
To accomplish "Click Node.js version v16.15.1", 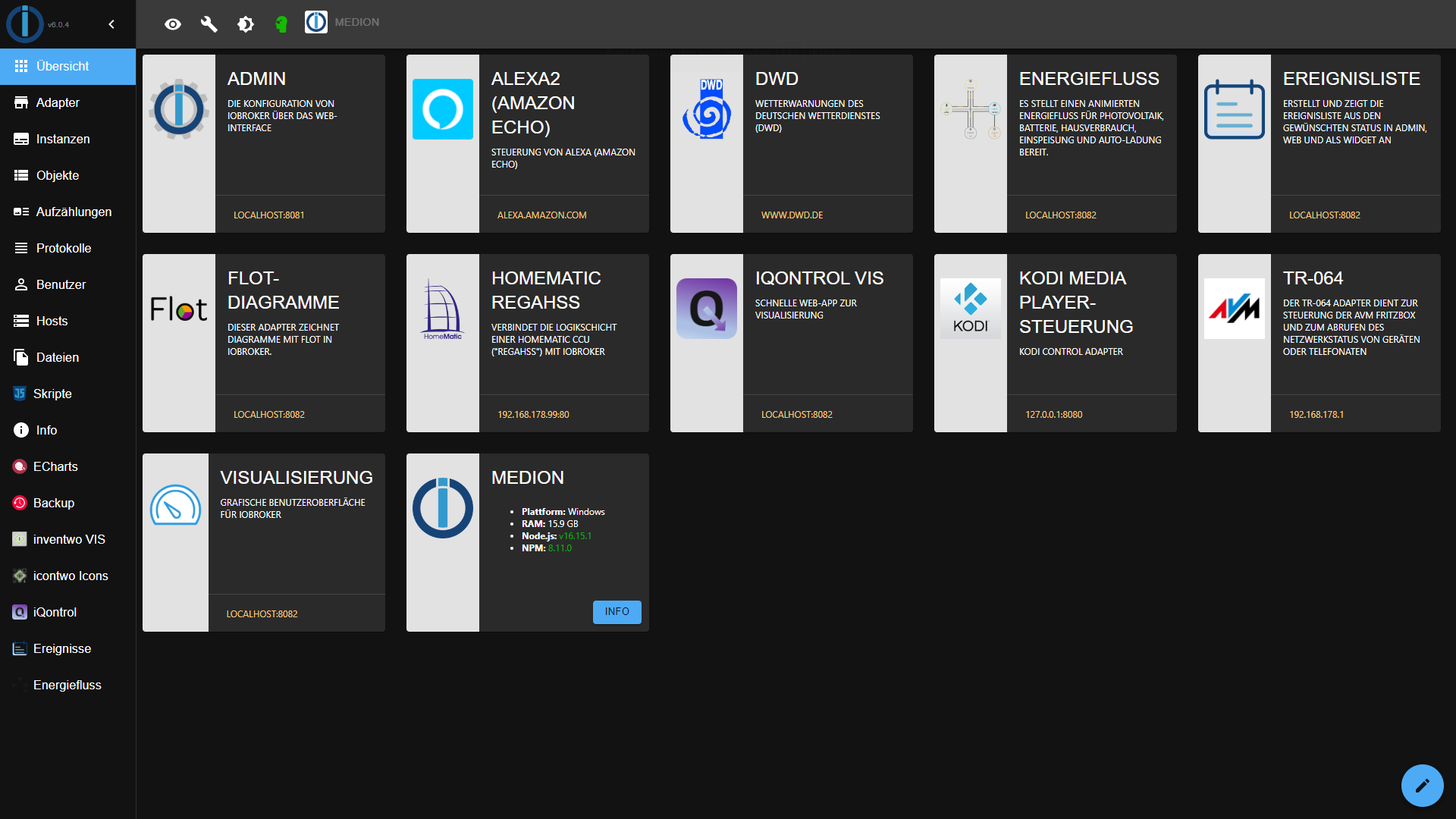I will click(x=575, y=536).
